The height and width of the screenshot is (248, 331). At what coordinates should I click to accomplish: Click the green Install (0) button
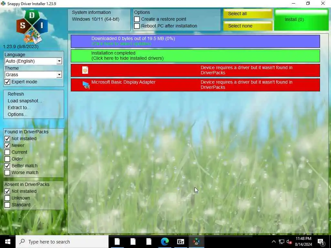(301, 20)
